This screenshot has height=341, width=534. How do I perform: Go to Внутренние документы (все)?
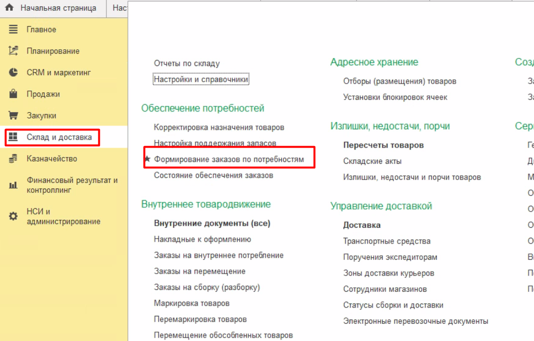click(212, 223)
